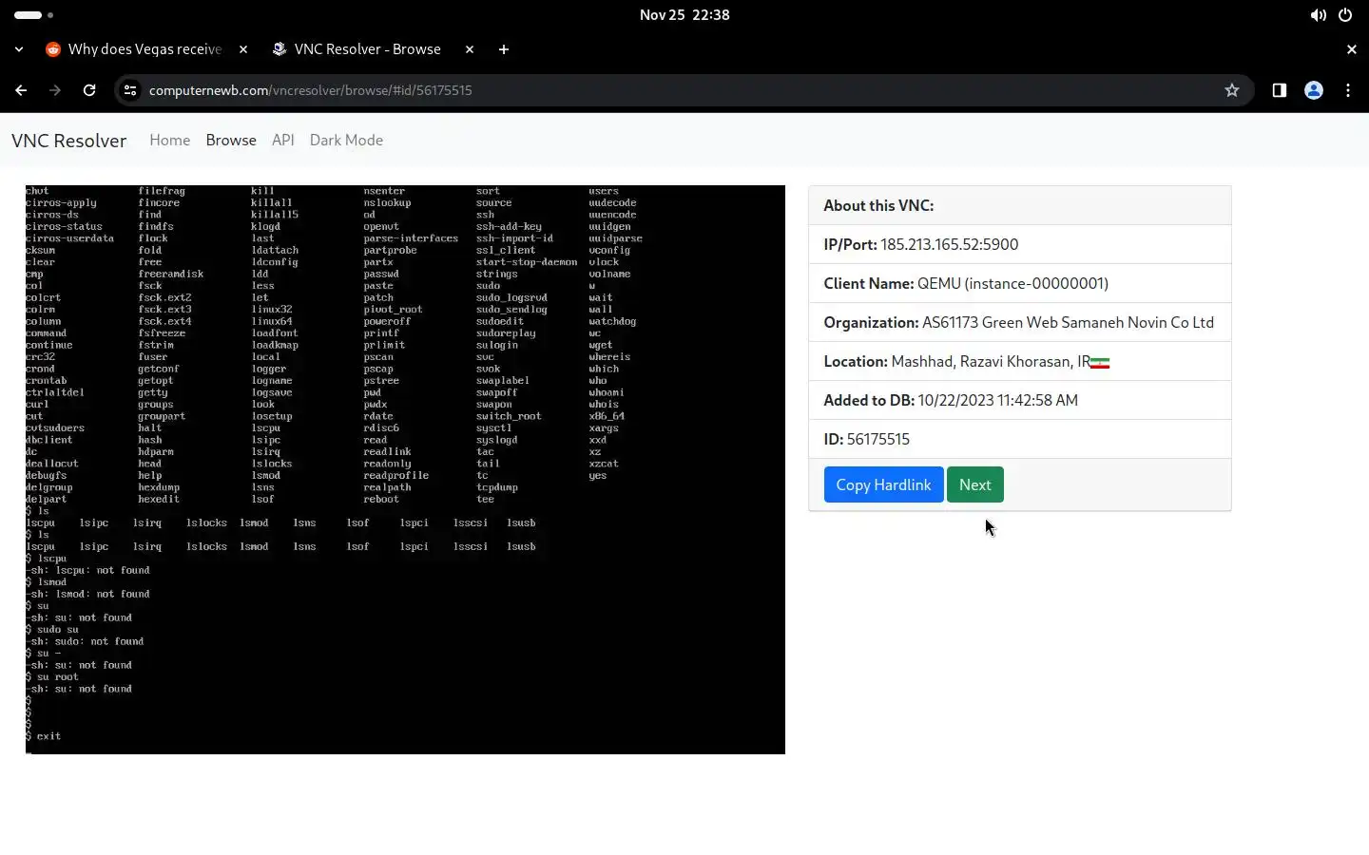1369x855 pixels.
Task: Click the Organization AS61173 row
Action: pos(1020,322)
